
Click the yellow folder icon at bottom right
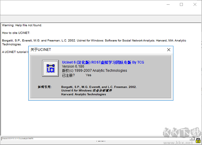click(198, 141)
